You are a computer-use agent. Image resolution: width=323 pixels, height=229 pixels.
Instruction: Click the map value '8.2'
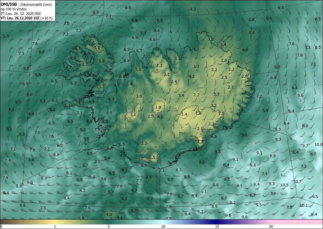(82, 191)
